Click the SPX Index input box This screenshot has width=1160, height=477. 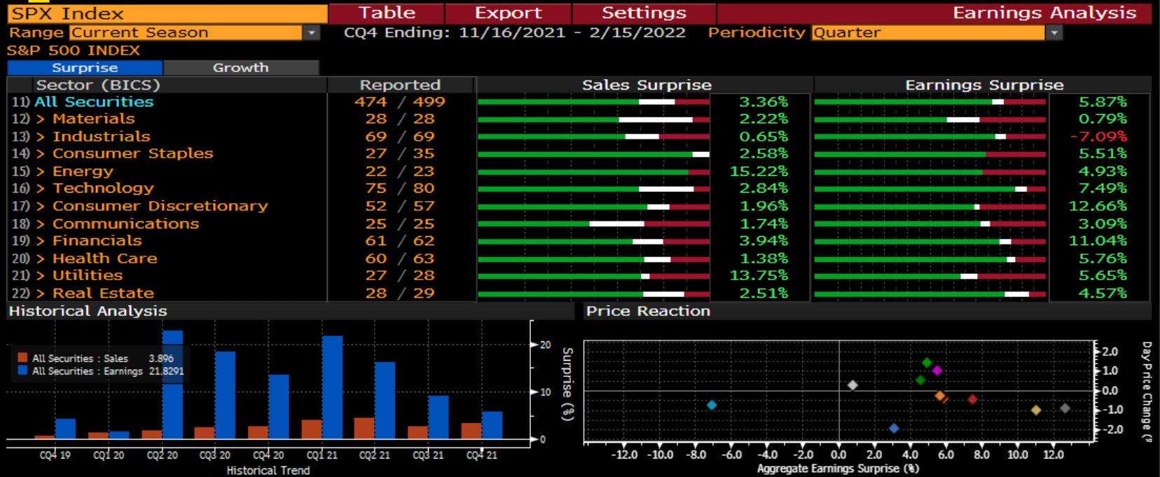tap(167, 13)
